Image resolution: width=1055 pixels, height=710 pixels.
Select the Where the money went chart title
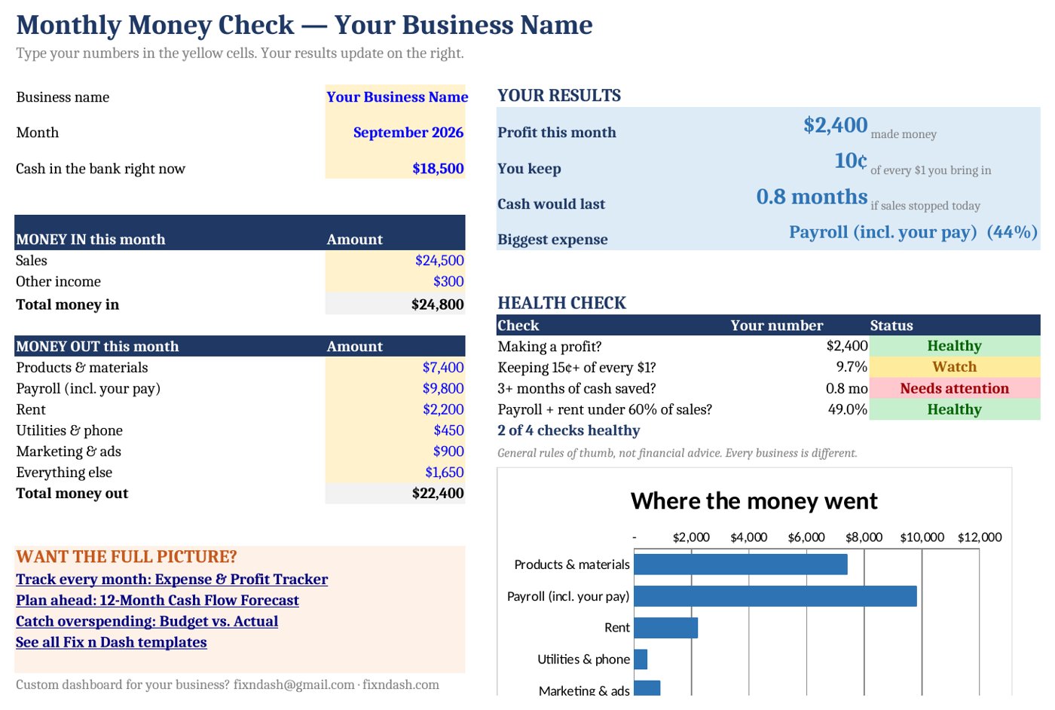tap(754, 501)
